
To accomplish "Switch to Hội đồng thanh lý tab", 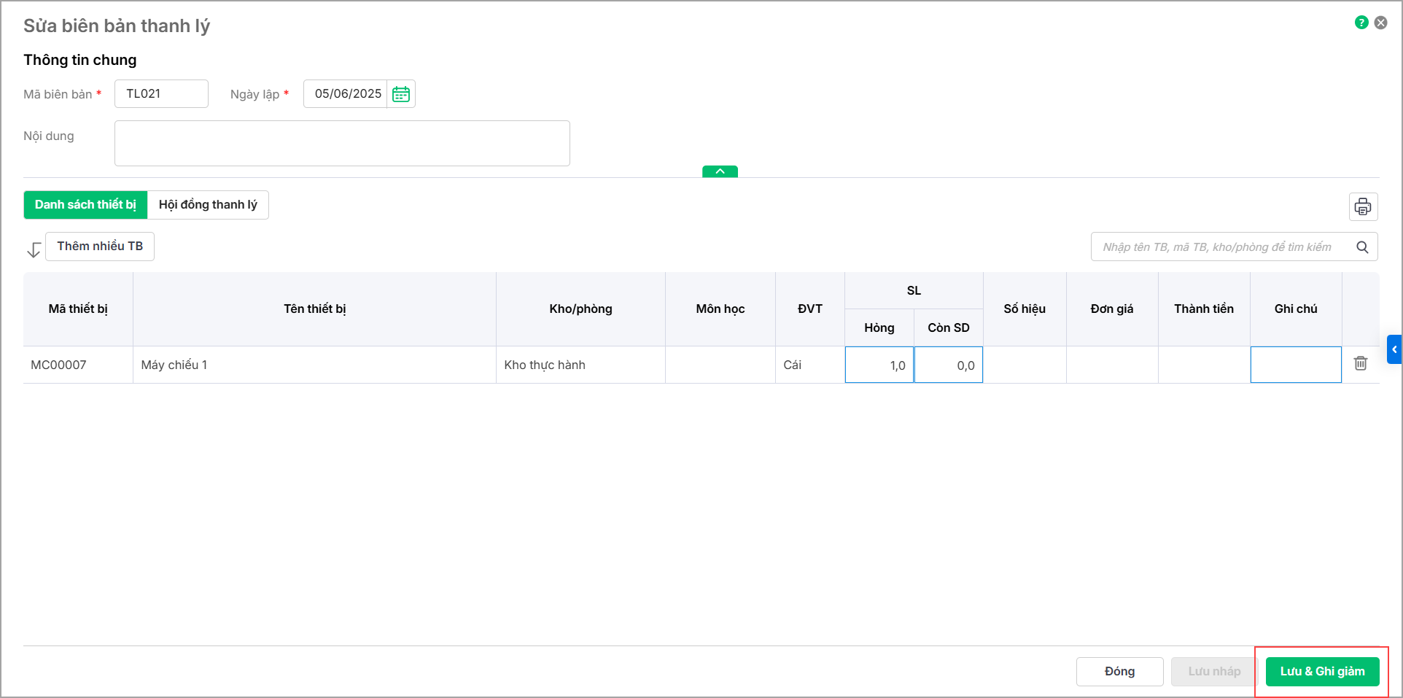I will click(x=208, y=205).
